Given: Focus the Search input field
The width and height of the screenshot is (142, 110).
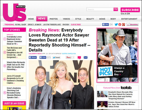Looking at the screenshot, I should (100, 9).
